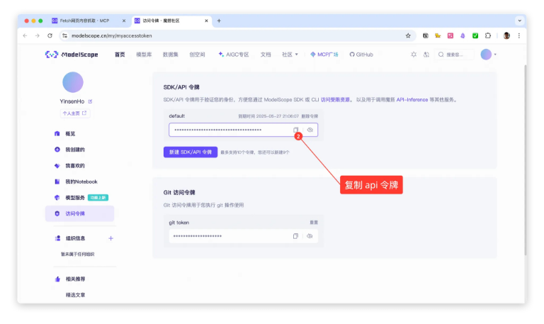The width and height of the screenshot is (544, 324).
Task: Click 重置 for the git token
Action: tap(314, 223)
